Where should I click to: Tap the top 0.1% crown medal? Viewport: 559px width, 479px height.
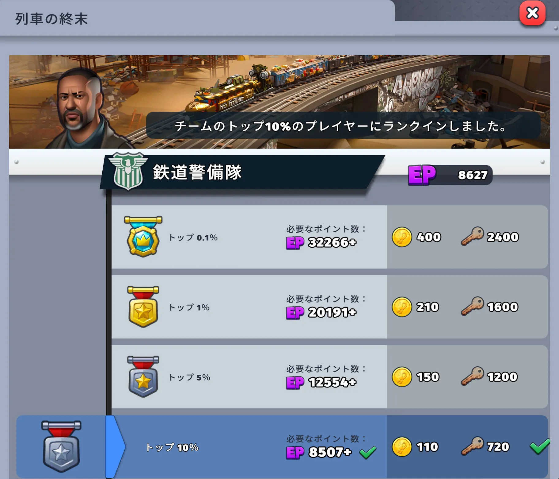(143, 236)
